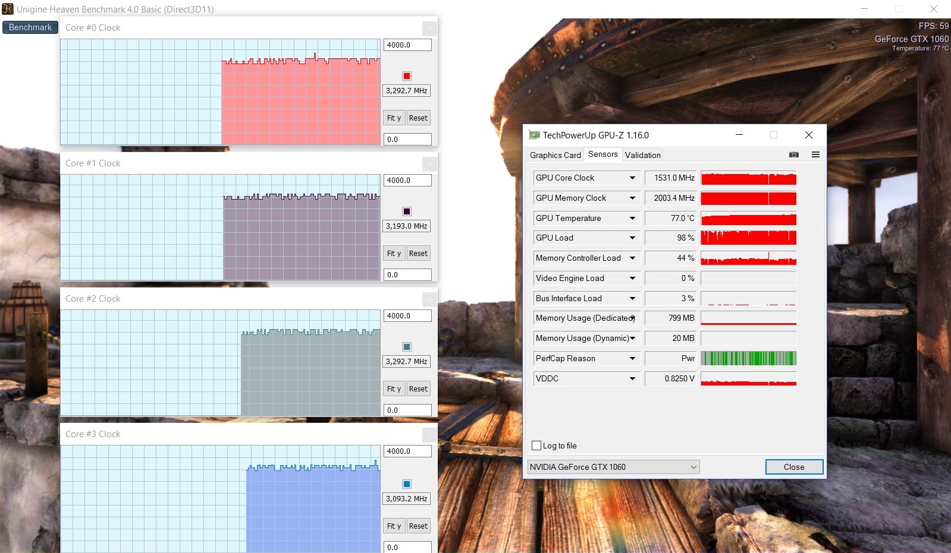Open the Validation tab

642,155
